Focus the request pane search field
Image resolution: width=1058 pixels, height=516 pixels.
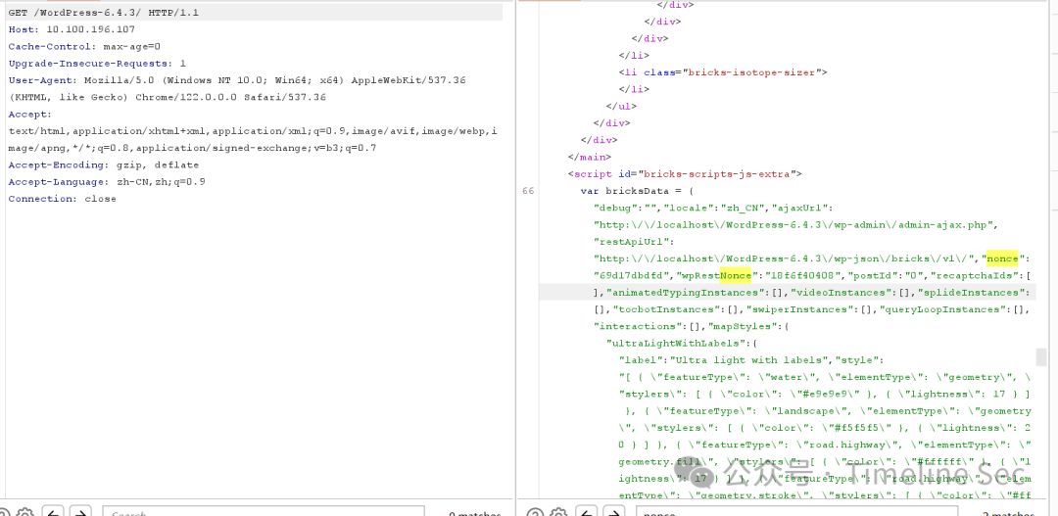pos(264,513)
